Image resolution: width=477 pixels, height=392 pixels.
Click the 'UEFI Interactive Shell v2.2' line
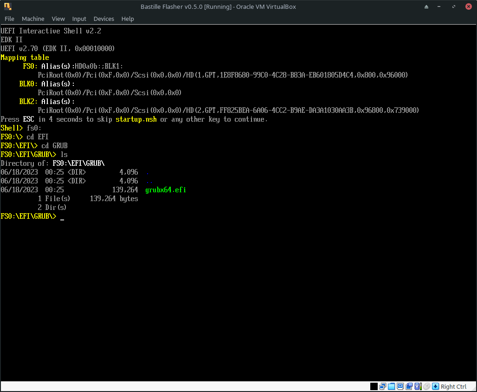(51, 31)
